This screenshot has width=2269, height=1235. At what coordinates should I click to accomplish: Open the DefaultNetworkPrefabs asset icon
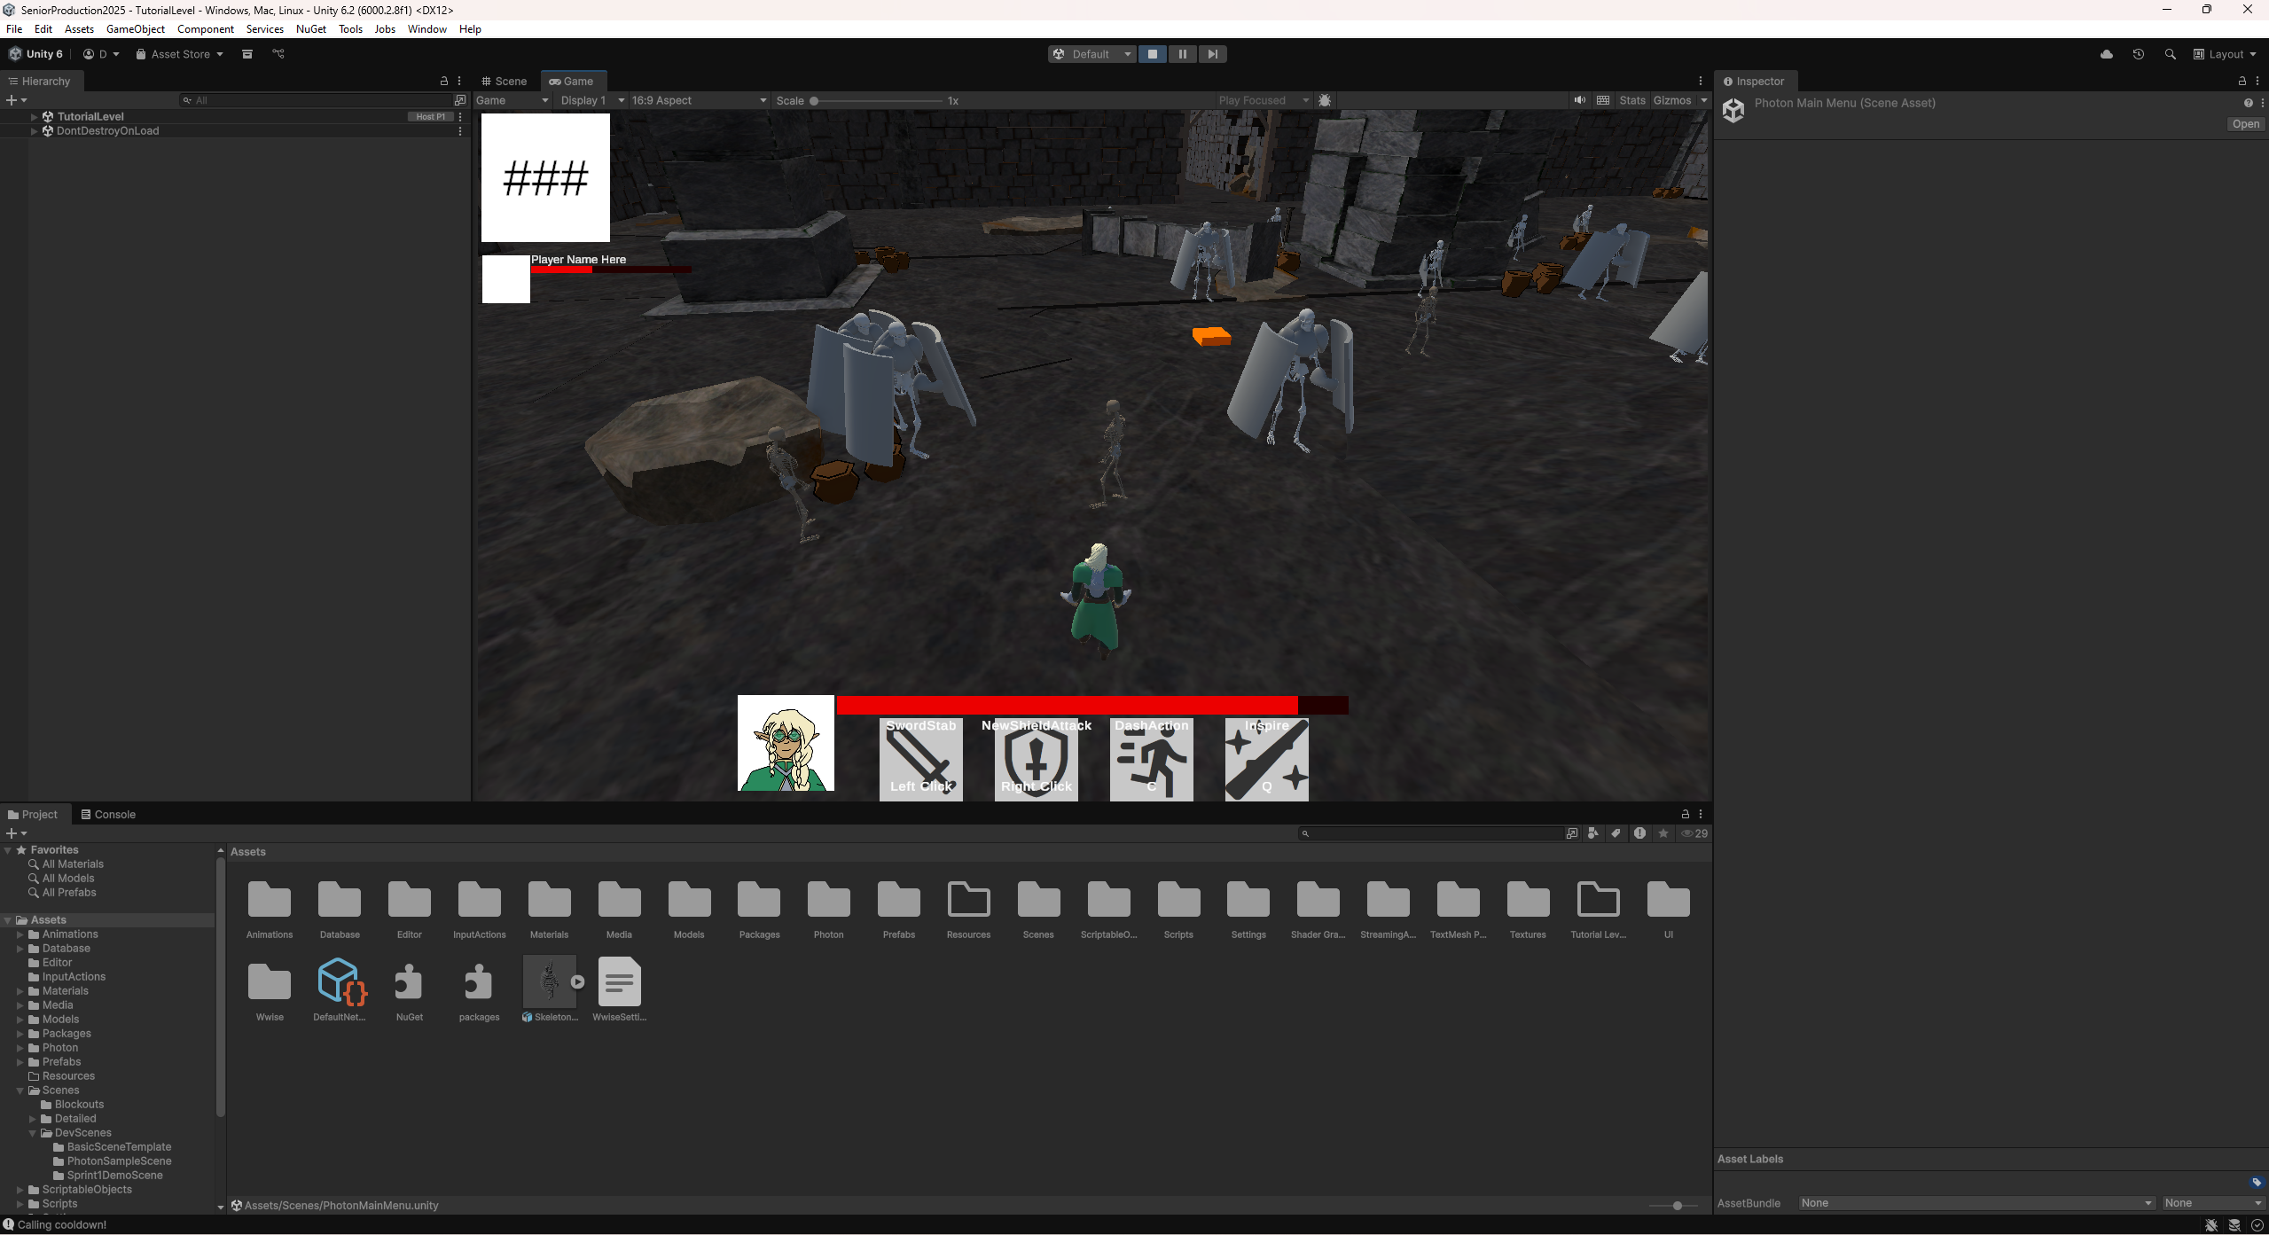(340, 981)
